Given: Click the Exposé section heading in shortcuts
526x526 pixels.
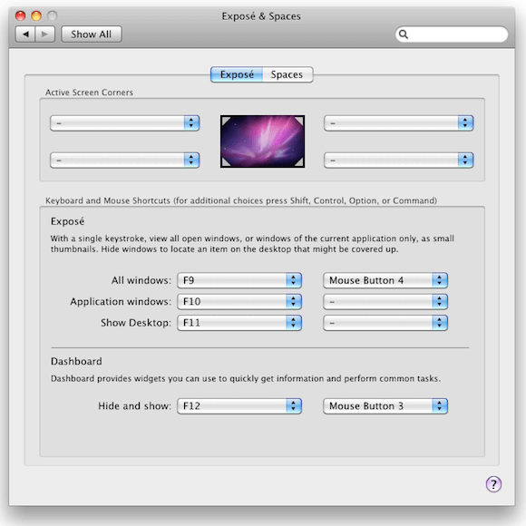Looking at the screenshot, I should [67, 221].
